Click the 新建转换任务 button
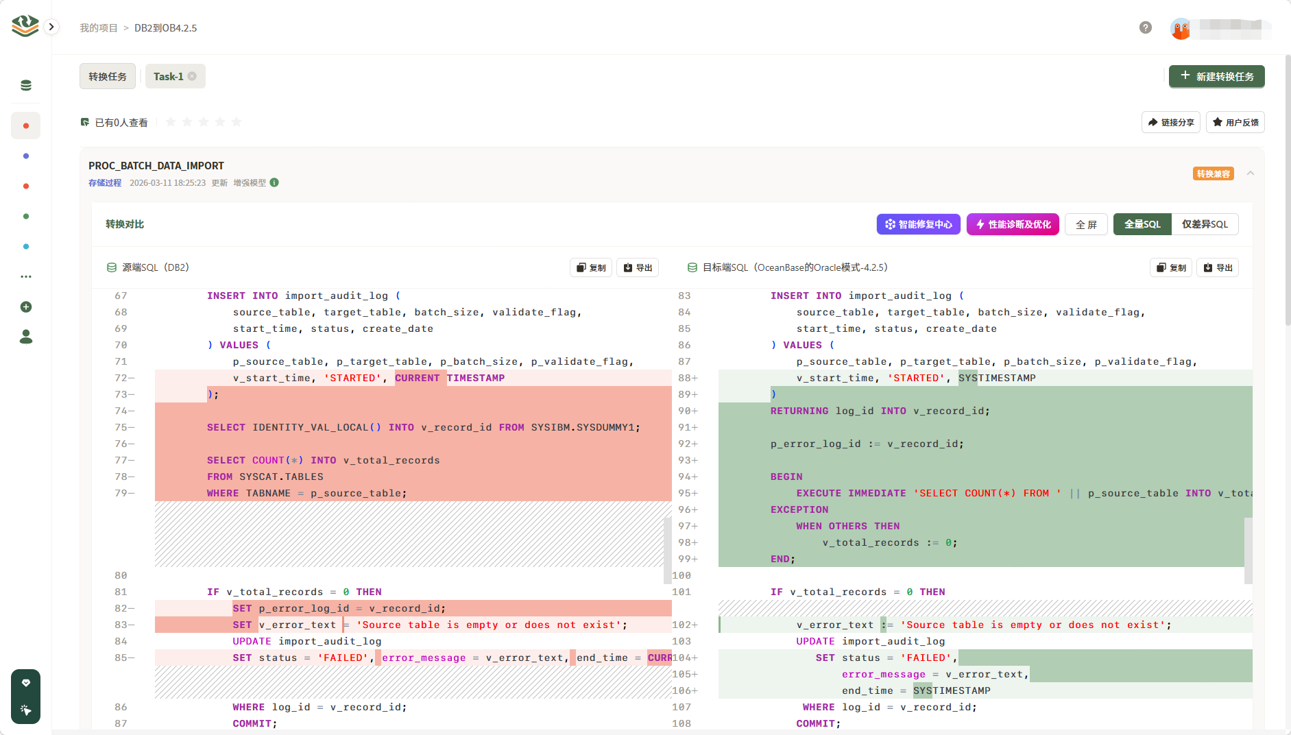 [1216, 76]
